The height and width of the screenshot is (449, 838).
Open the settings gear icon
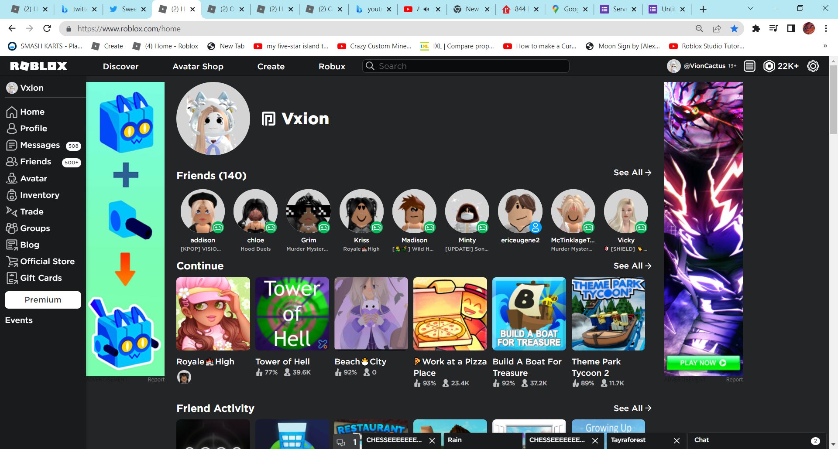pyautogui.click(x=813, y=66)
